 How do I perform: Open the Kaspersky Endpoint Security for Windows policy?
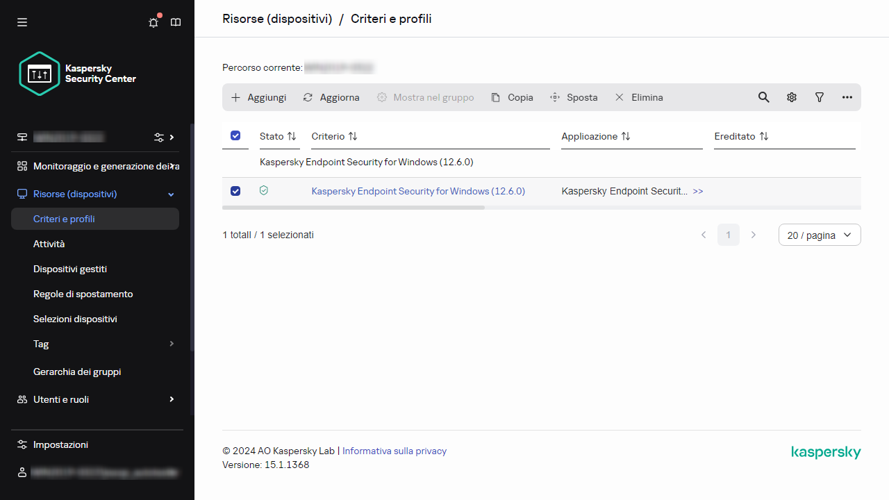[x=418, y=191]
